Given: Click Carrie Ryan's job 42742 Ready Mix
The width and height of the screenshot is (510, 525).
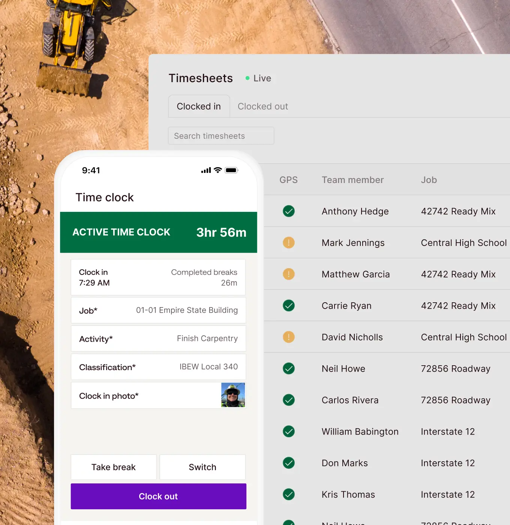Looking at the screenshot, I should click(x=458, y=306).
